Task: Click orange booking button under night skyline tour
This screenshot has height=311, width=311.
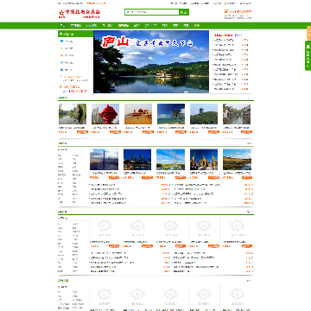Action: point(147,177)
